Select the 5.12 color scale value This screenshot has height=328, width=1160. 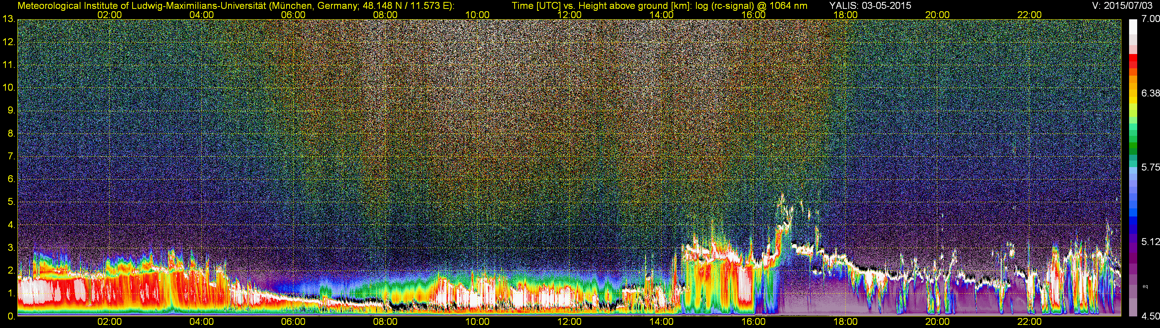(1151, 242)
